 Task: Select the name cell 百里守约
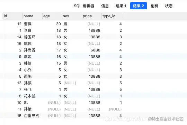click(32, 116)
